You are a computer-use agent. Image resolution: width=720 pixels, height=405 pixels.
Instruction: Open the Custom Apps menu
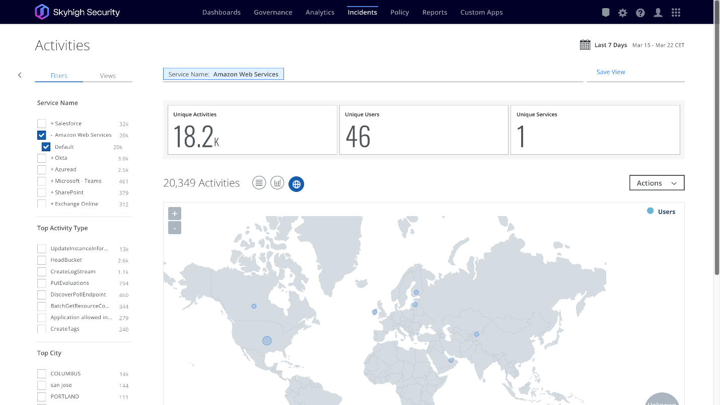tap(481, 13)
